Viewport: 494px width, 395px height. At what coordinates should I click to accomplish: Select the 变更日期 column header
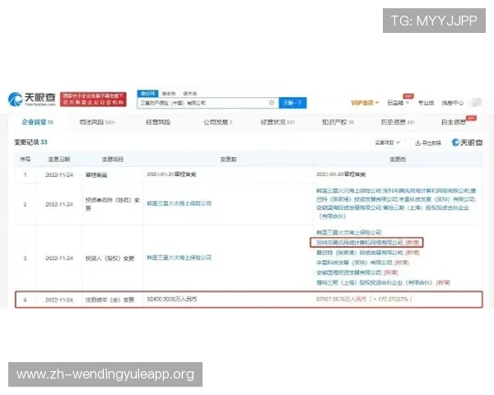pos(59,160)
